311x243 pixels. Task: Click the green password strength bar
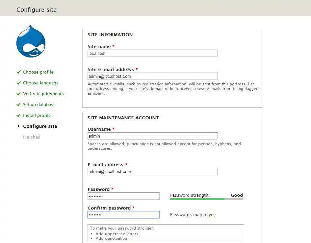(x=197, y=199)
